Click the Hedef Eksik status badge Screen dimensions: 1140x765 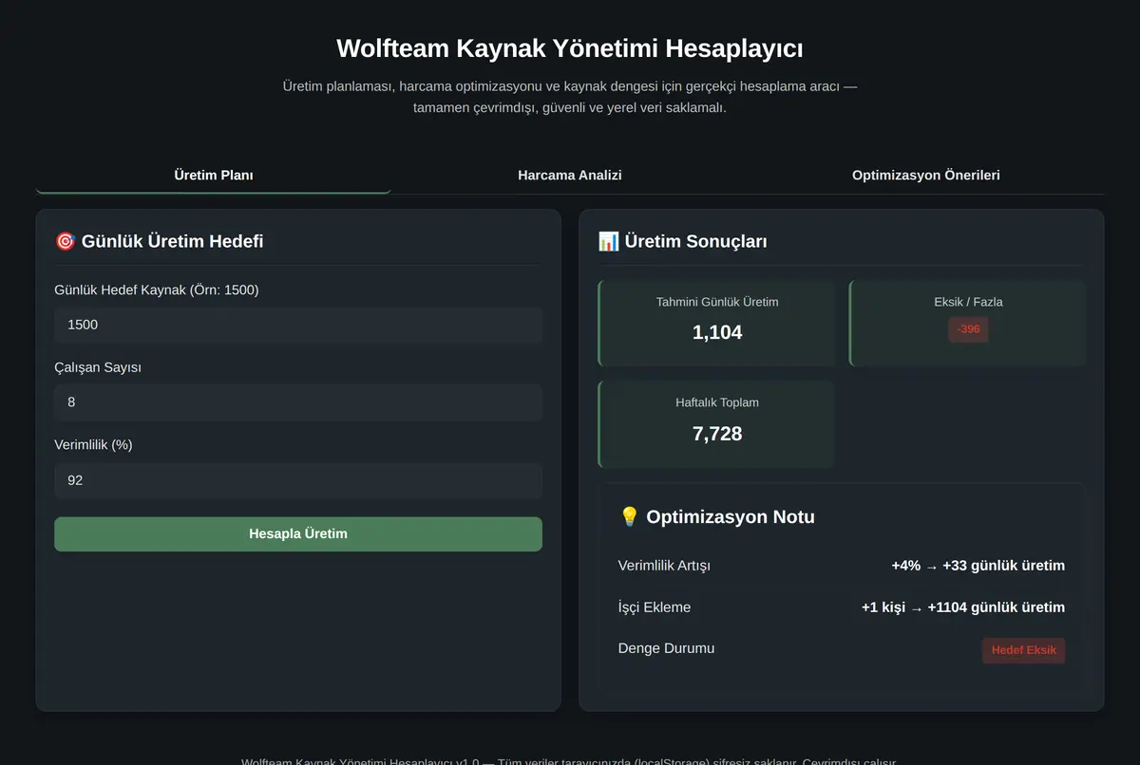click(x=1023, y=650)
